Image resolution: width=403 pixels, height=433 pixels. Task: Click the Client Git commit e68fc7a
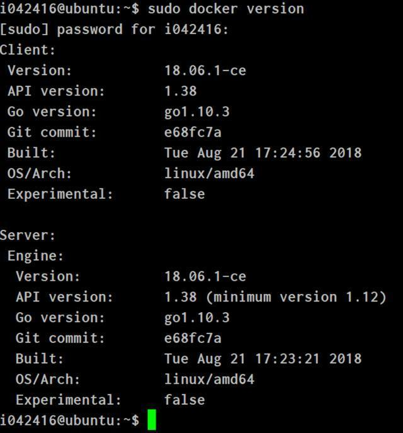click(x=193, y=132)
